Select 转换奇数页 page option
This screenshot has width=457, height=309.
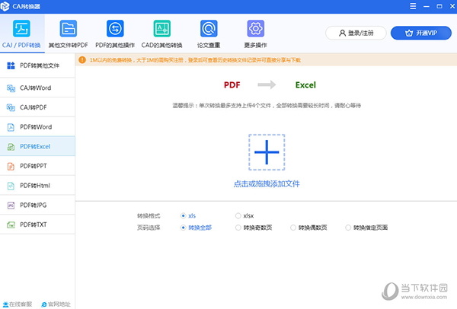(x=254, y=228)
